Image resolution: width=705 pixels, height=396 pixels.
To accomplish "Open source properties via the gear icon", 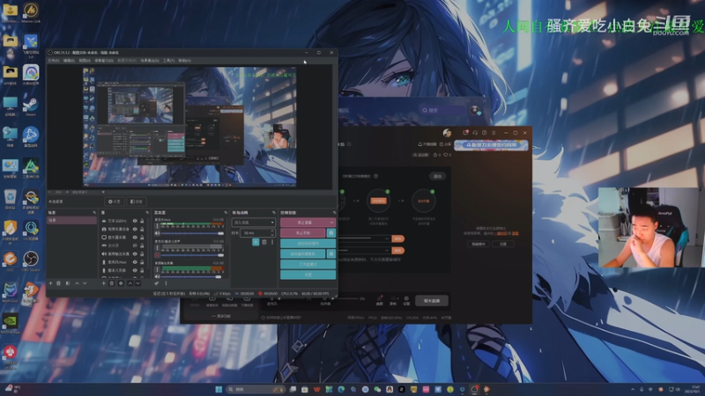I will click(x=121, y=283).
